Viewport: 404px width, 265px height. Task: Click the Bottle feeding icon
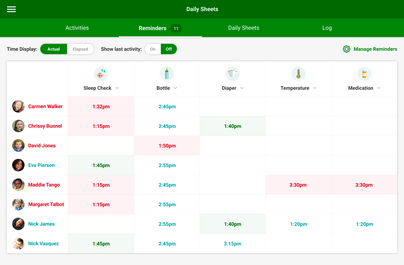tap(167, 73)
